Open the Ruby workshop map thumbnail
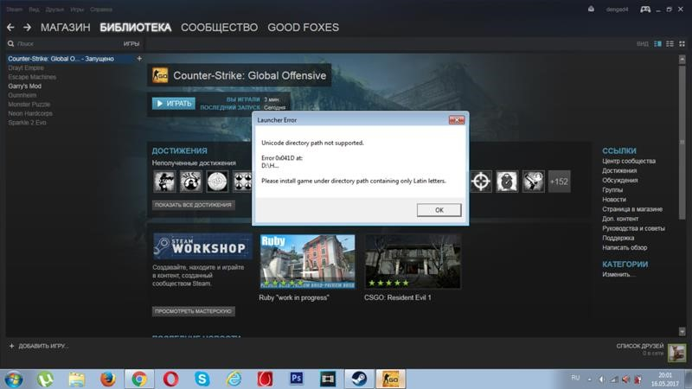 tap(308, 262)
